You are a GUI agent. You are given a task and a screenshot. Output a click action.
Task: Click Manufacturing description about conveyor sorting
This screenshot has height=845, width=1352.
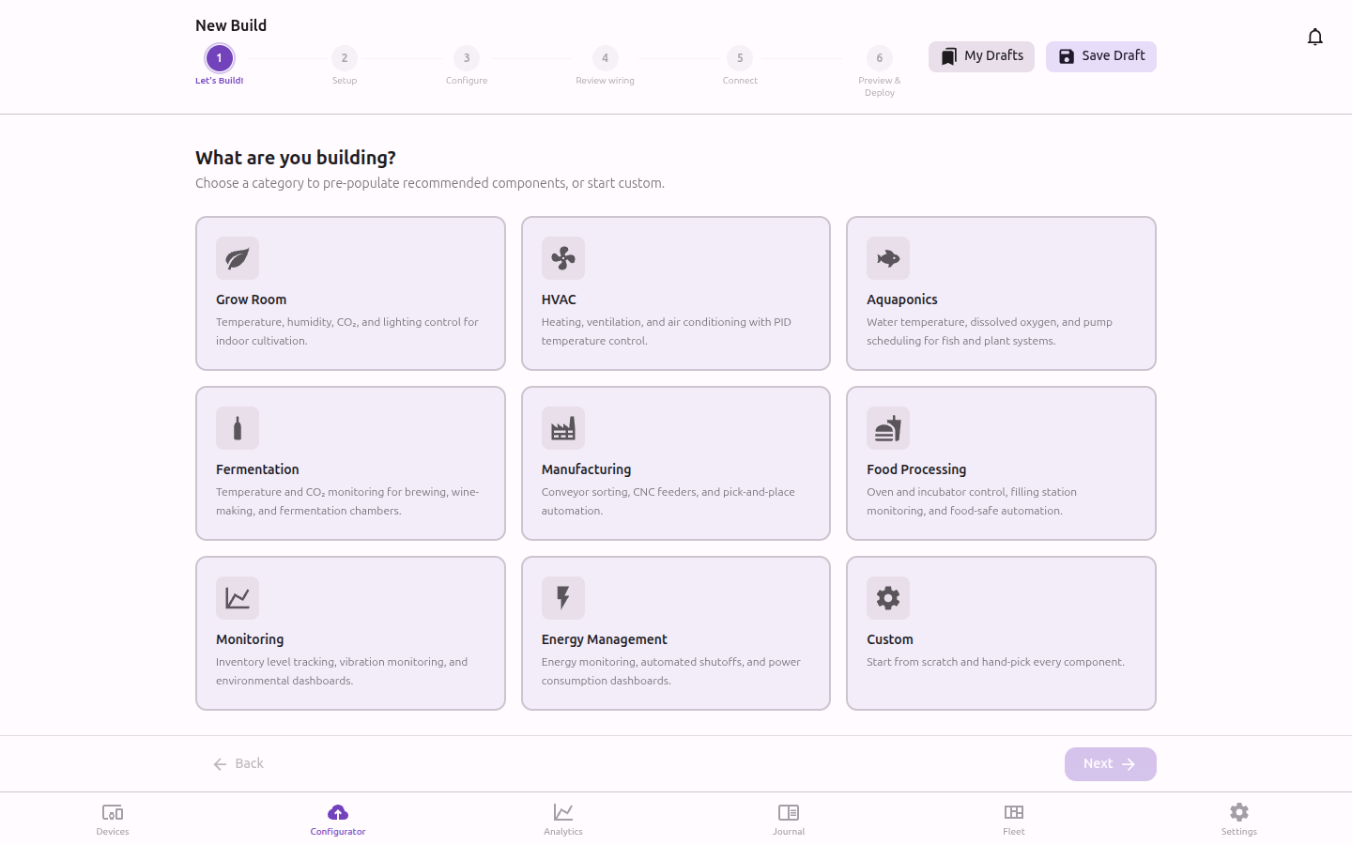[x=668, y=501]
